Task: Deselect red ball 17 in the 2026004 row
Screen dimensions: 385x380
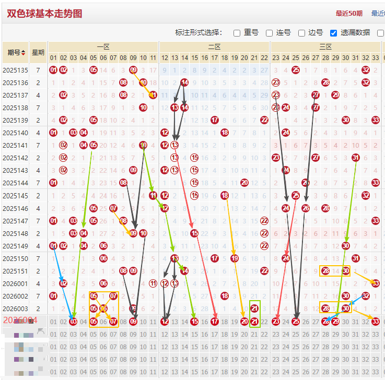Action: coord(215,322)
